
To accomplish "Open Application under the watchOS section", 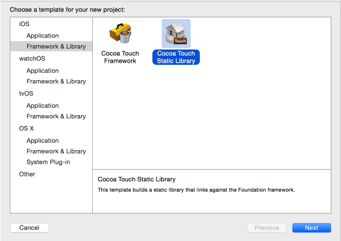I will 43,71.
